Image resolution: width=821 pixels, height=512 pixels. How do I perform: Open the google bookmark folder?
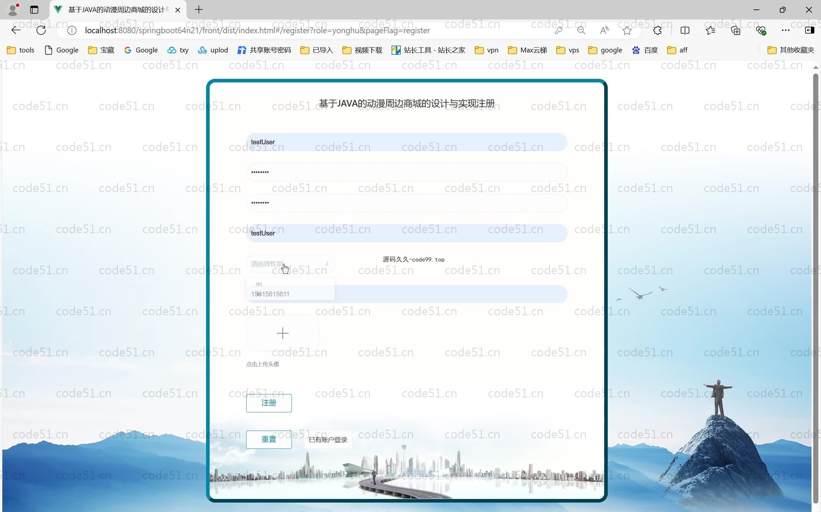point(605,50)
